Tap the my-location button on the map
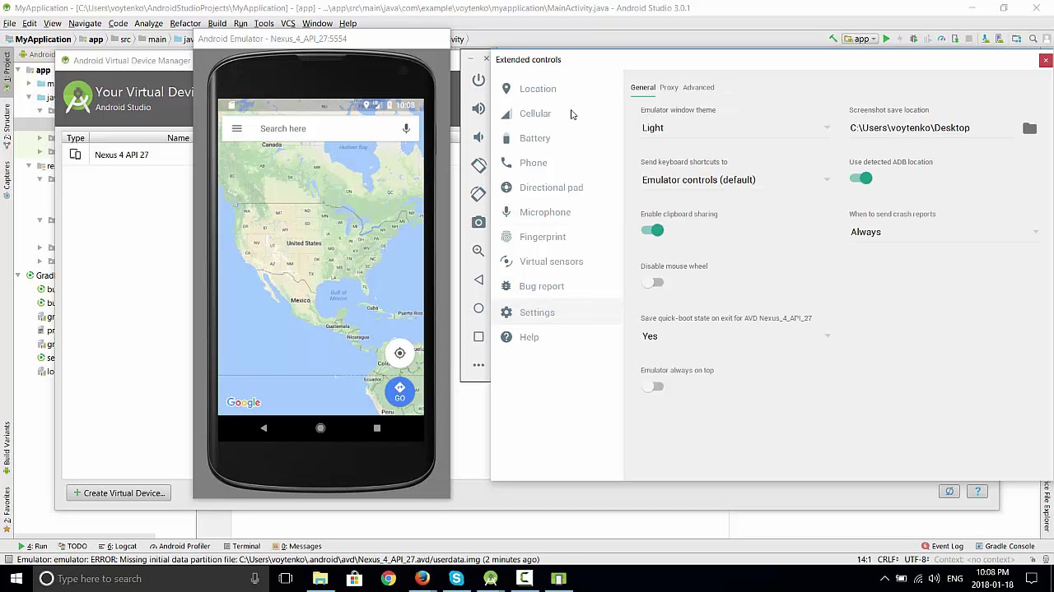1054x592 pixels. (x=399, y=354)
